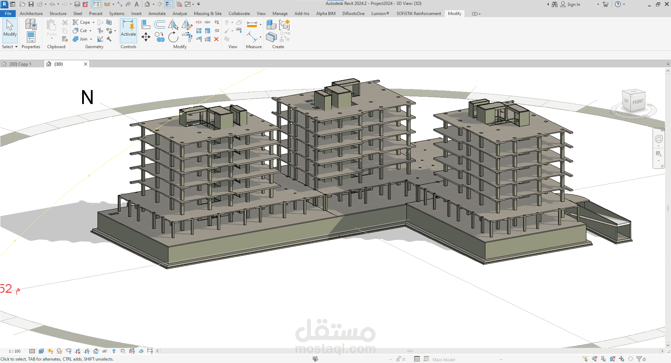The width and height of the screenshot is (671, 363).
Task: Click the Copy tool icon
Action: (160, 37)
